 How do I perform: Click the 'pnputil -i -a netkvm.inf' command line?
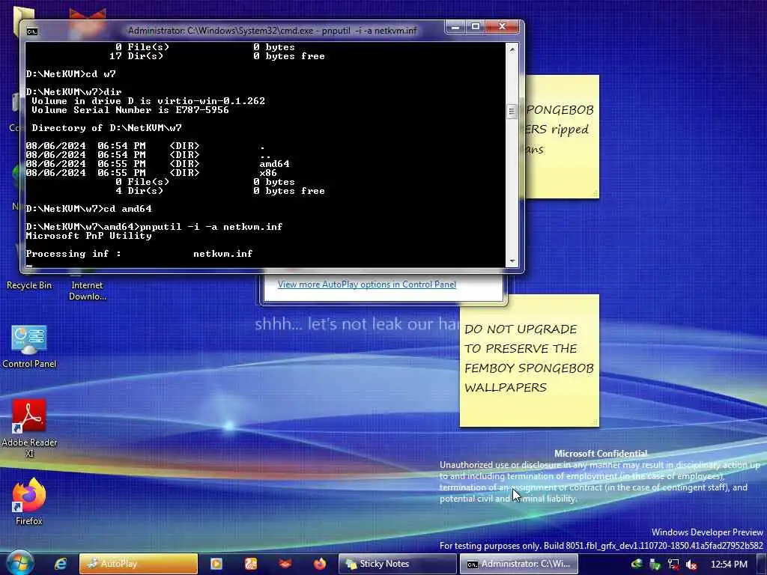(x=154, y=226)
